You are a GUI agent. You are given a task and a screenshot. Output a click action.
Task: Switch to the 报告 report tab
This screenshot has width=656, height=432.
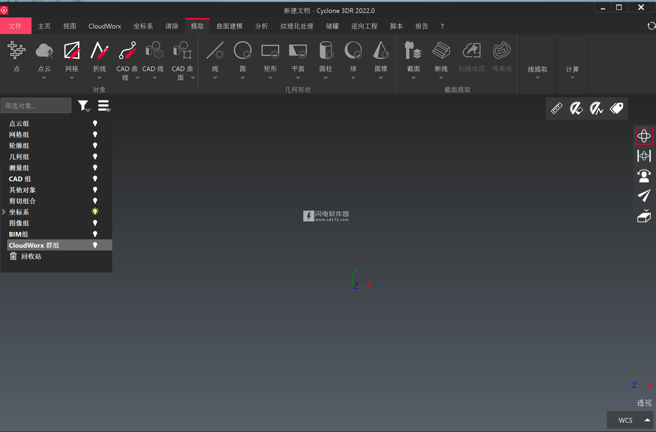tap(422, 26)
